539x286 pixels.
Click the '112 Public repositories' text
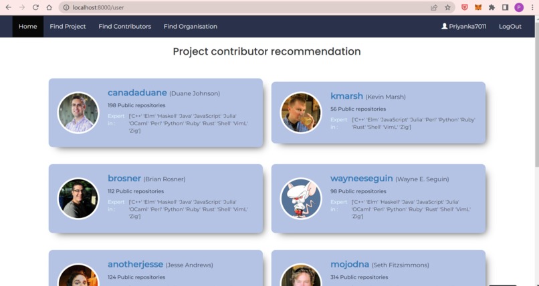136,191
